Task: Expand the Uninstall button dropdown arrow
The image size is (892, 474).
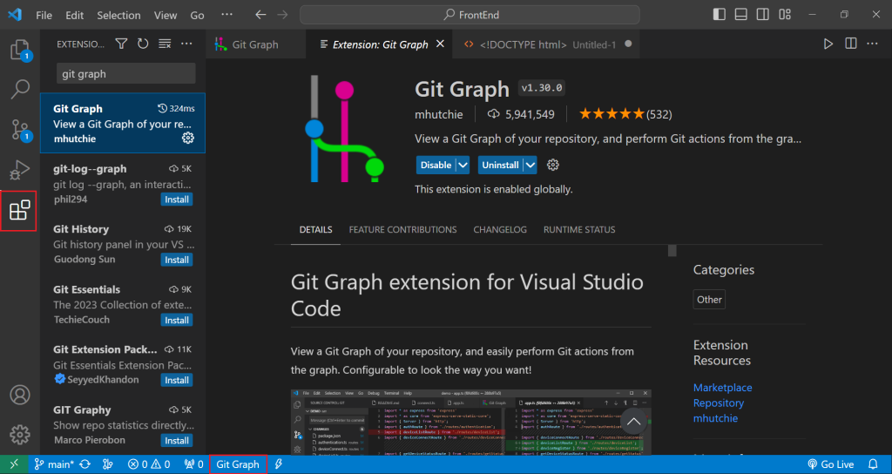Action: pyautogui.click(x=530, y=165)
